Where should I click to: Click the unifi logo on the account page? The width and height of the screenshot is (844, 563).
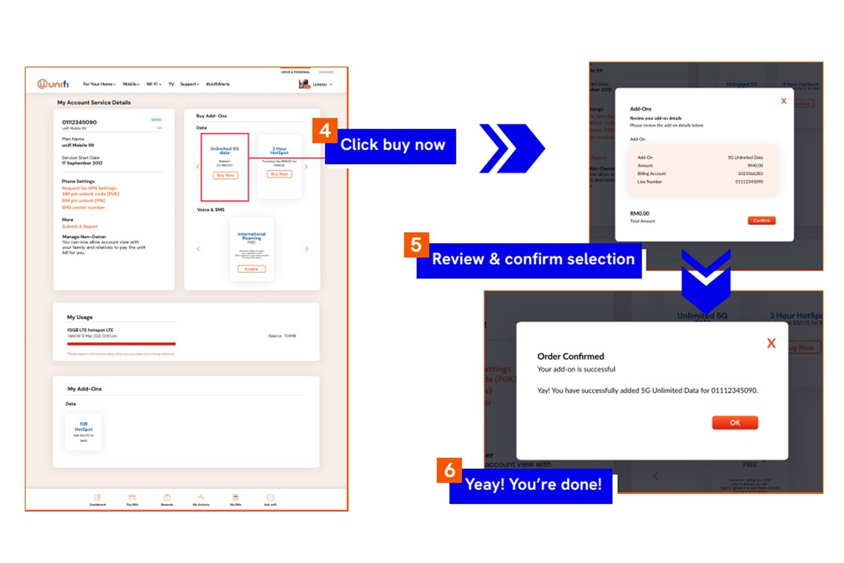click(53, 84)
